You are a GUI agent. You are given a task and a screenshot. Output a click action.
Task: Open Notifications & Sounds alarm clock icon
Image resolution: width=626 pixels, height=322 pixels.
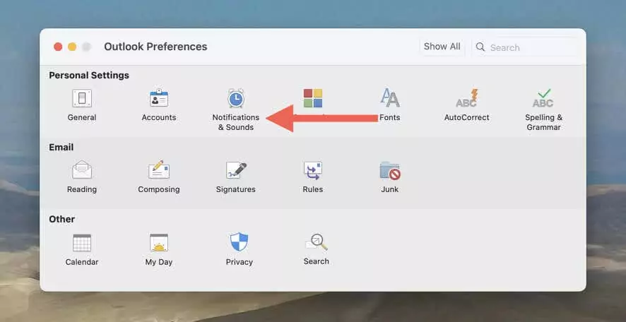click(236, 98)
